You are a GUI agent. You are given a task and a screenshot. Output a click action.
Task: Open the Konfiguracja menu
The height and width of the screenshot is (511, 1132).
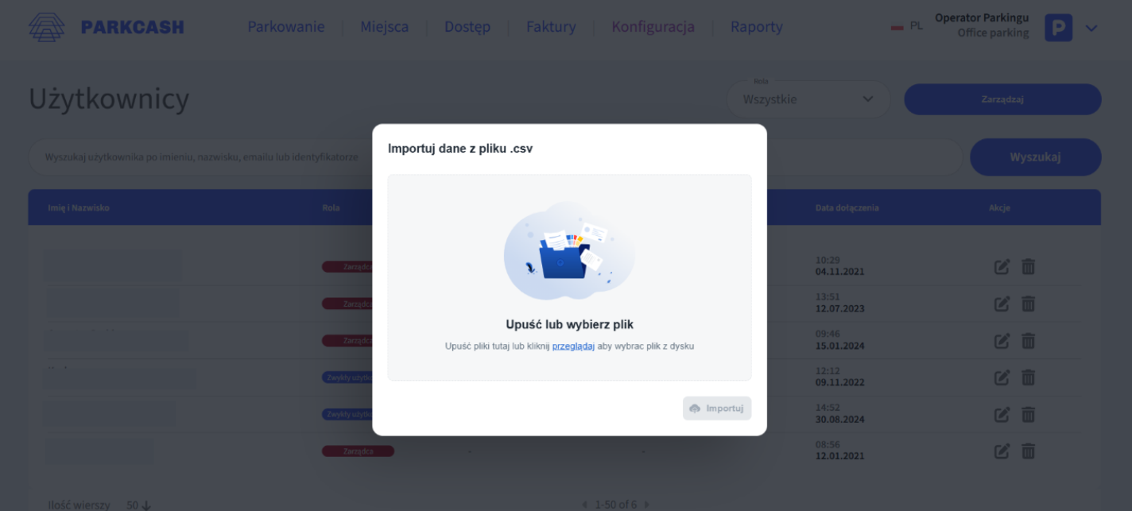(653, 27)
